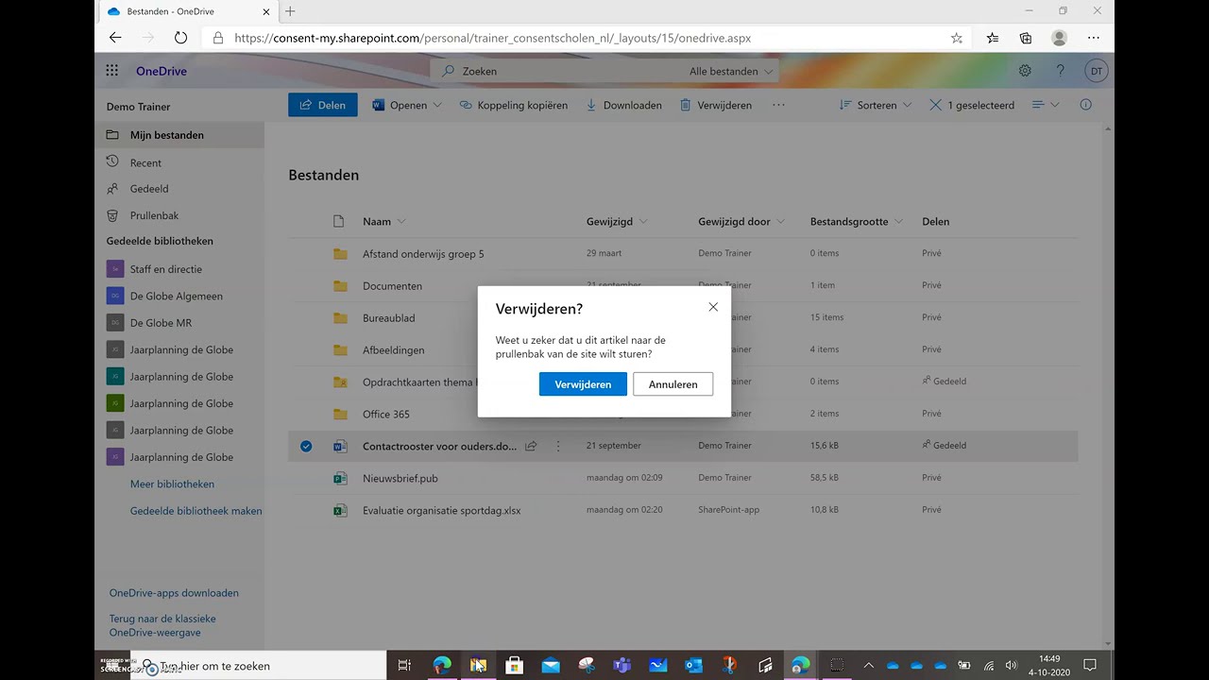Click Koppeling kopiëren in toolbar
The height and width of the screenshot is (680, 1209).
point(514,105)
